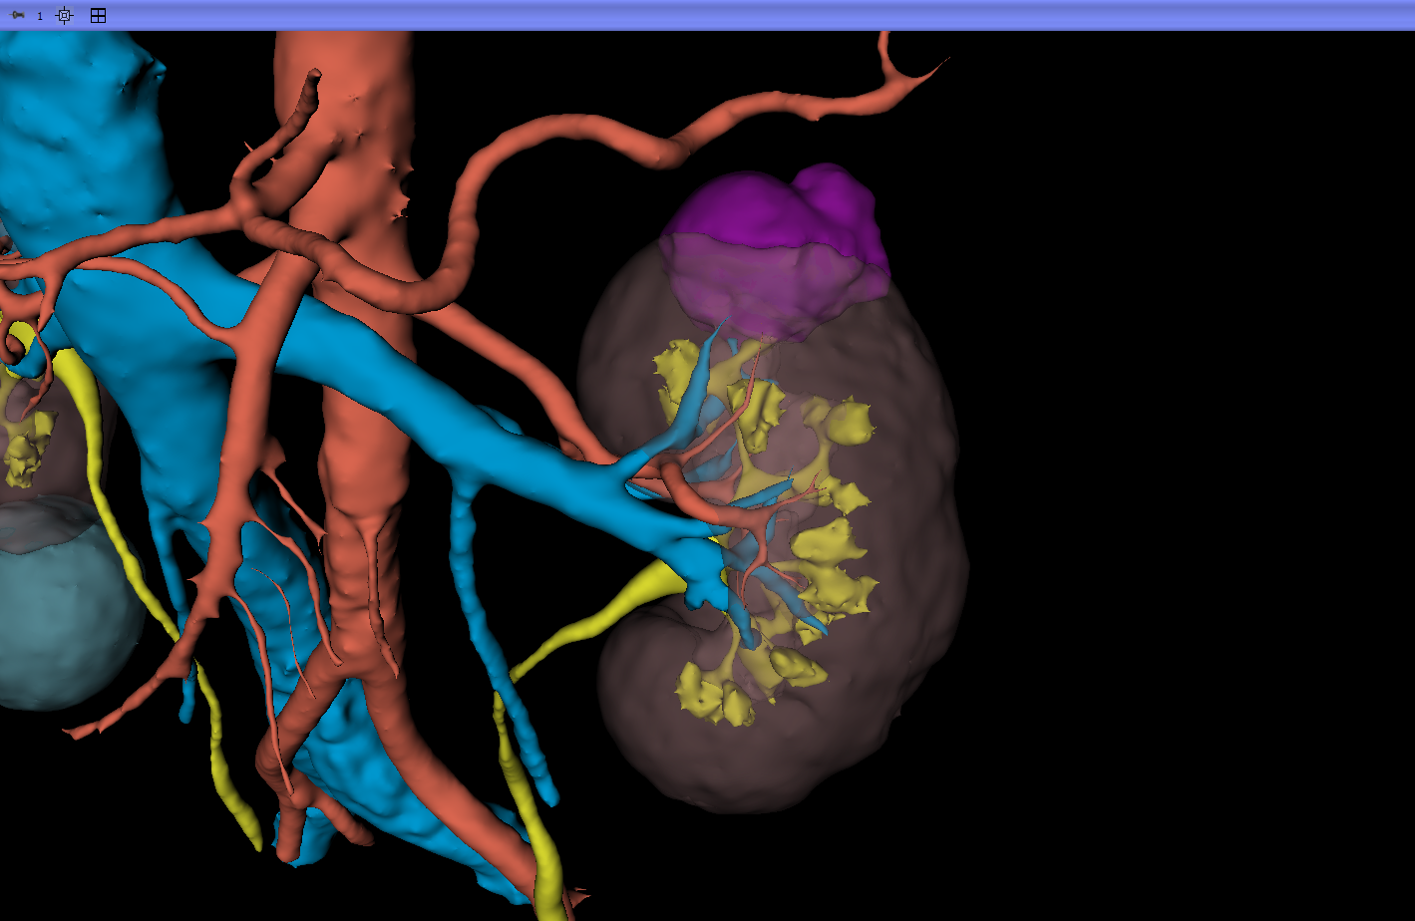Select the small yellow calyces at far left

pos(28,439)
